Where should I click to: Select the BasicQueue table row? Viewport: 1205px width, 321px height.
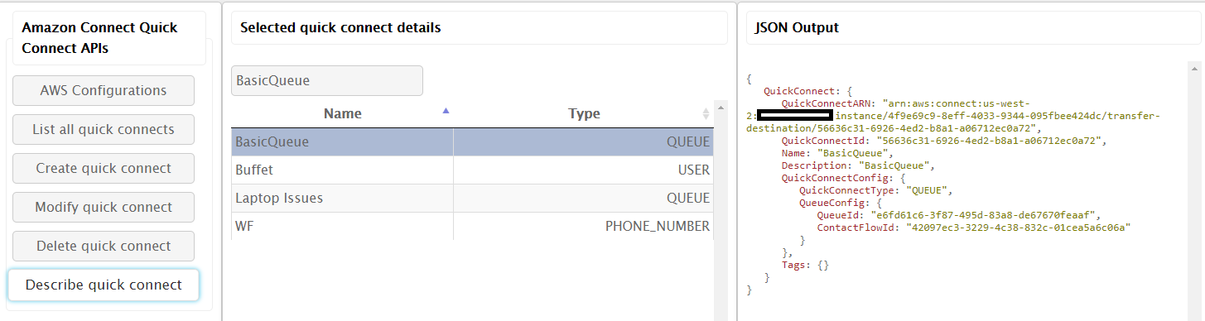[x=472, y=142]
